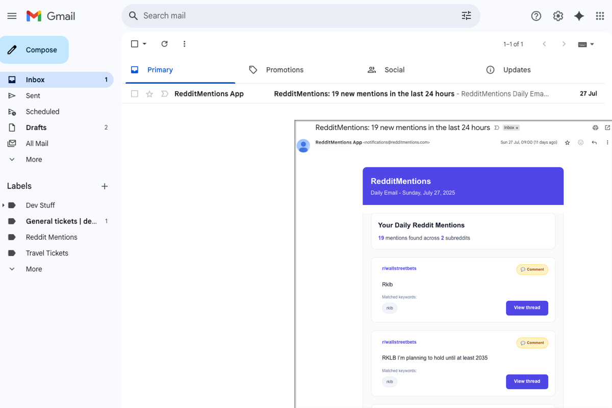Refresh the mail list
The image size is (612, 408).
[164, 44]
